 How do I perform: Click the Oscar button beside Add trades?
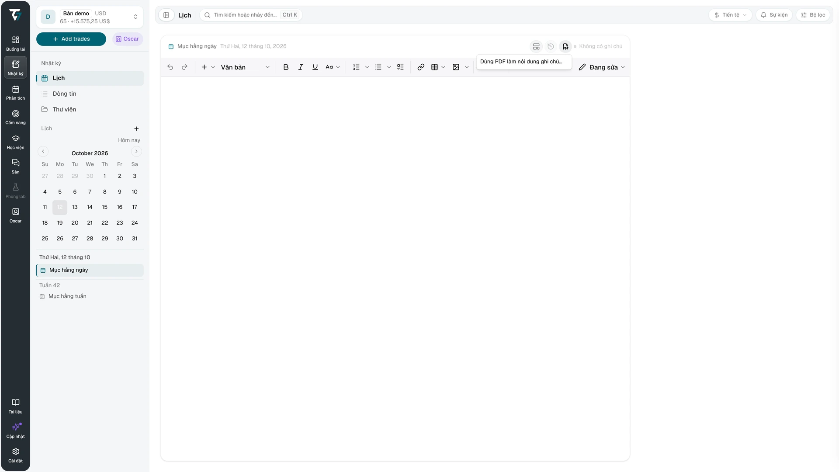[x=128, y=39]
